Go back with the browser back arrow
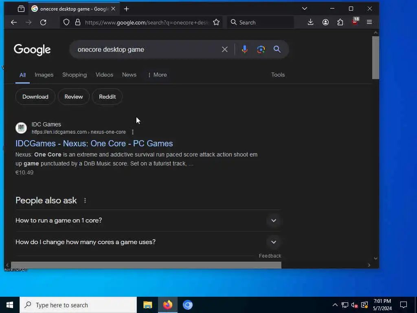Image resolution: width=417 pixels, height=313 pixels. pyautogui.click(x=14, y=22)
